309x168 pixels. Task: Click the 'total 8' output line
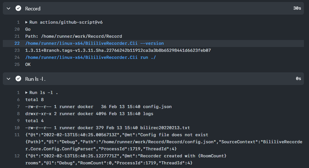pyautogui.click(x=34, y=100)
